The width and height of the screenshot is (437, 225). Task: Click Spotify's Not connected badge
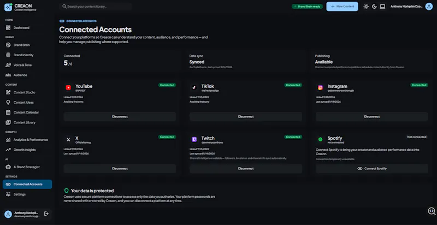coord(417,137)
